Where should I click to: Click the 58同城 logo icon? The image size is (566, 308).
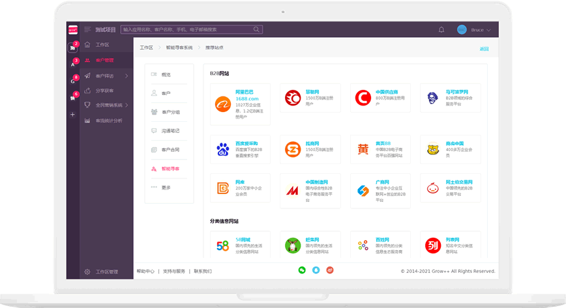click(x=223, y=245)
